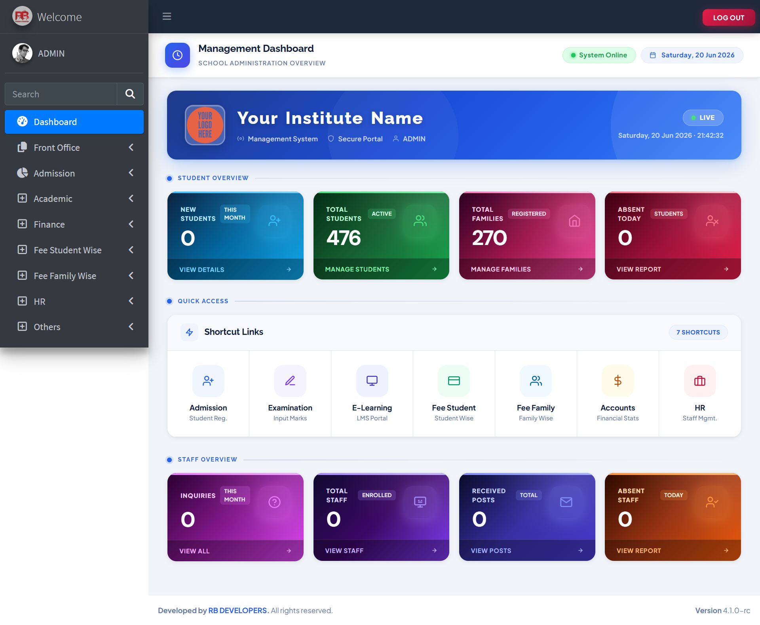Open the Others sidebar menu item

tap(74, 327)
